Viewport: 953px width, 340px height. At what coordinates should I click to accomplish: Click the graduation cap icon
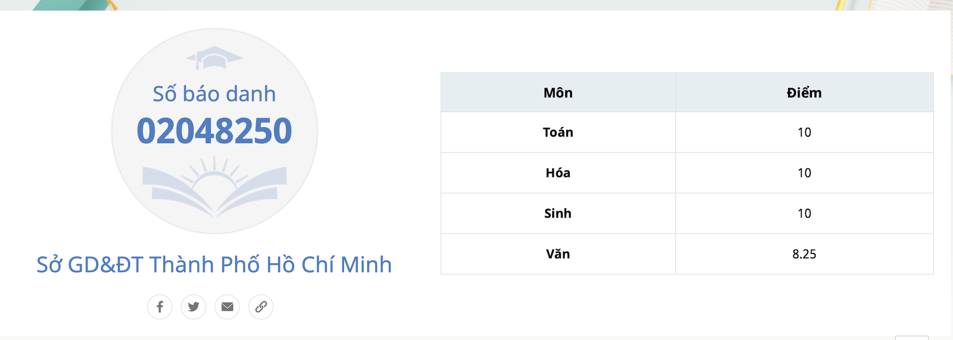pyautogui.click(x=214, y=58)
